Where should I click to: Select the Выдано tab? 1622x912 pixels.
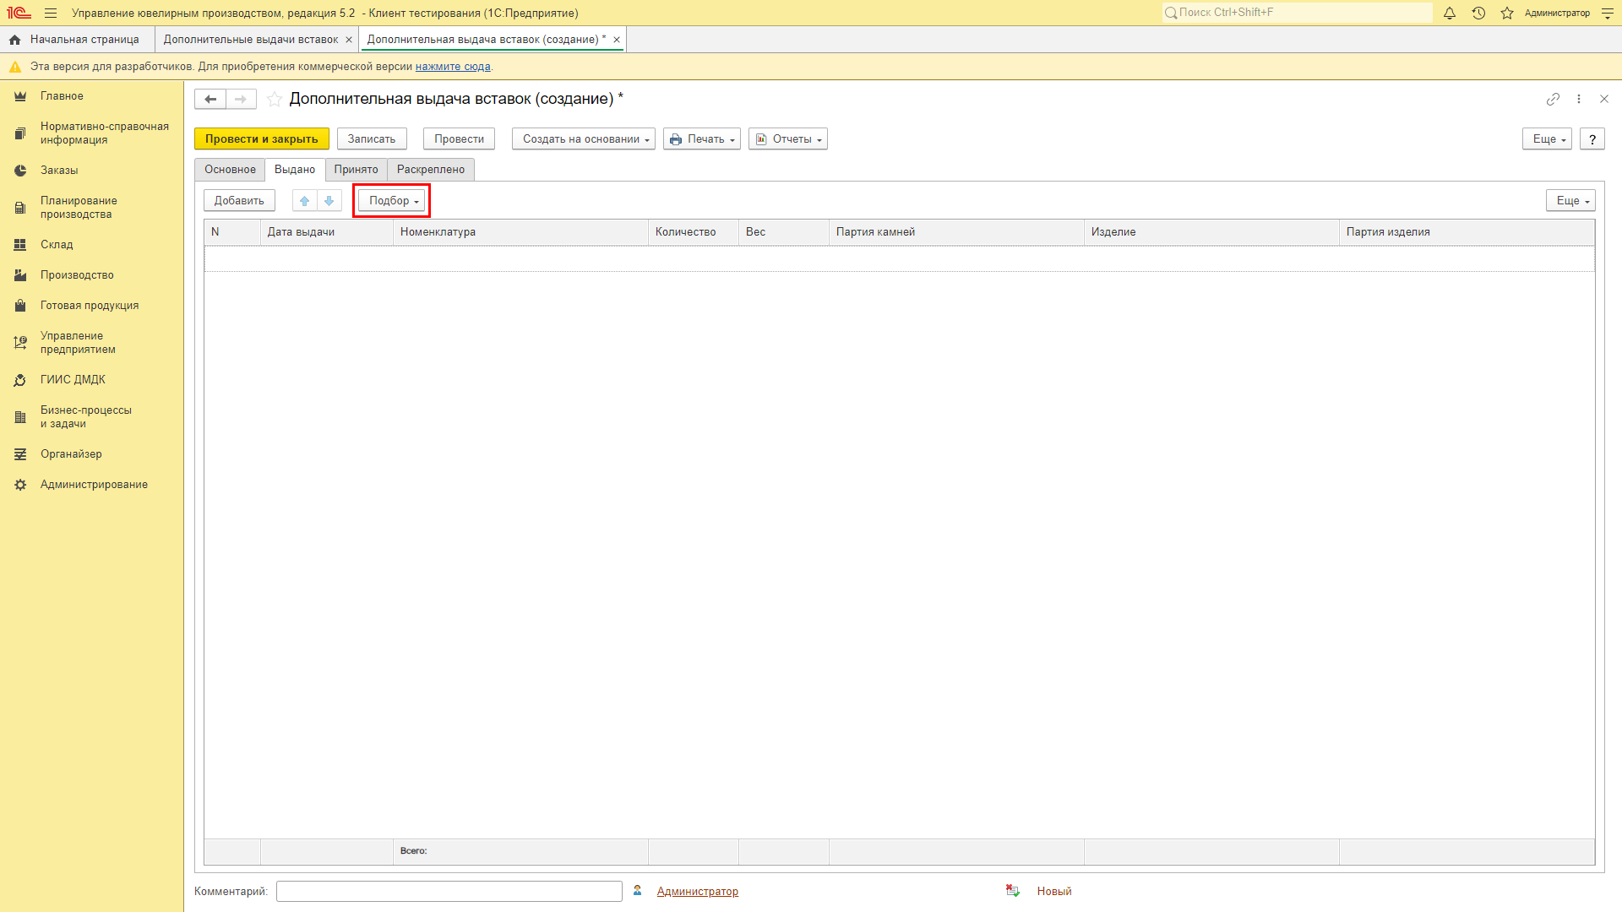(295, 170)
